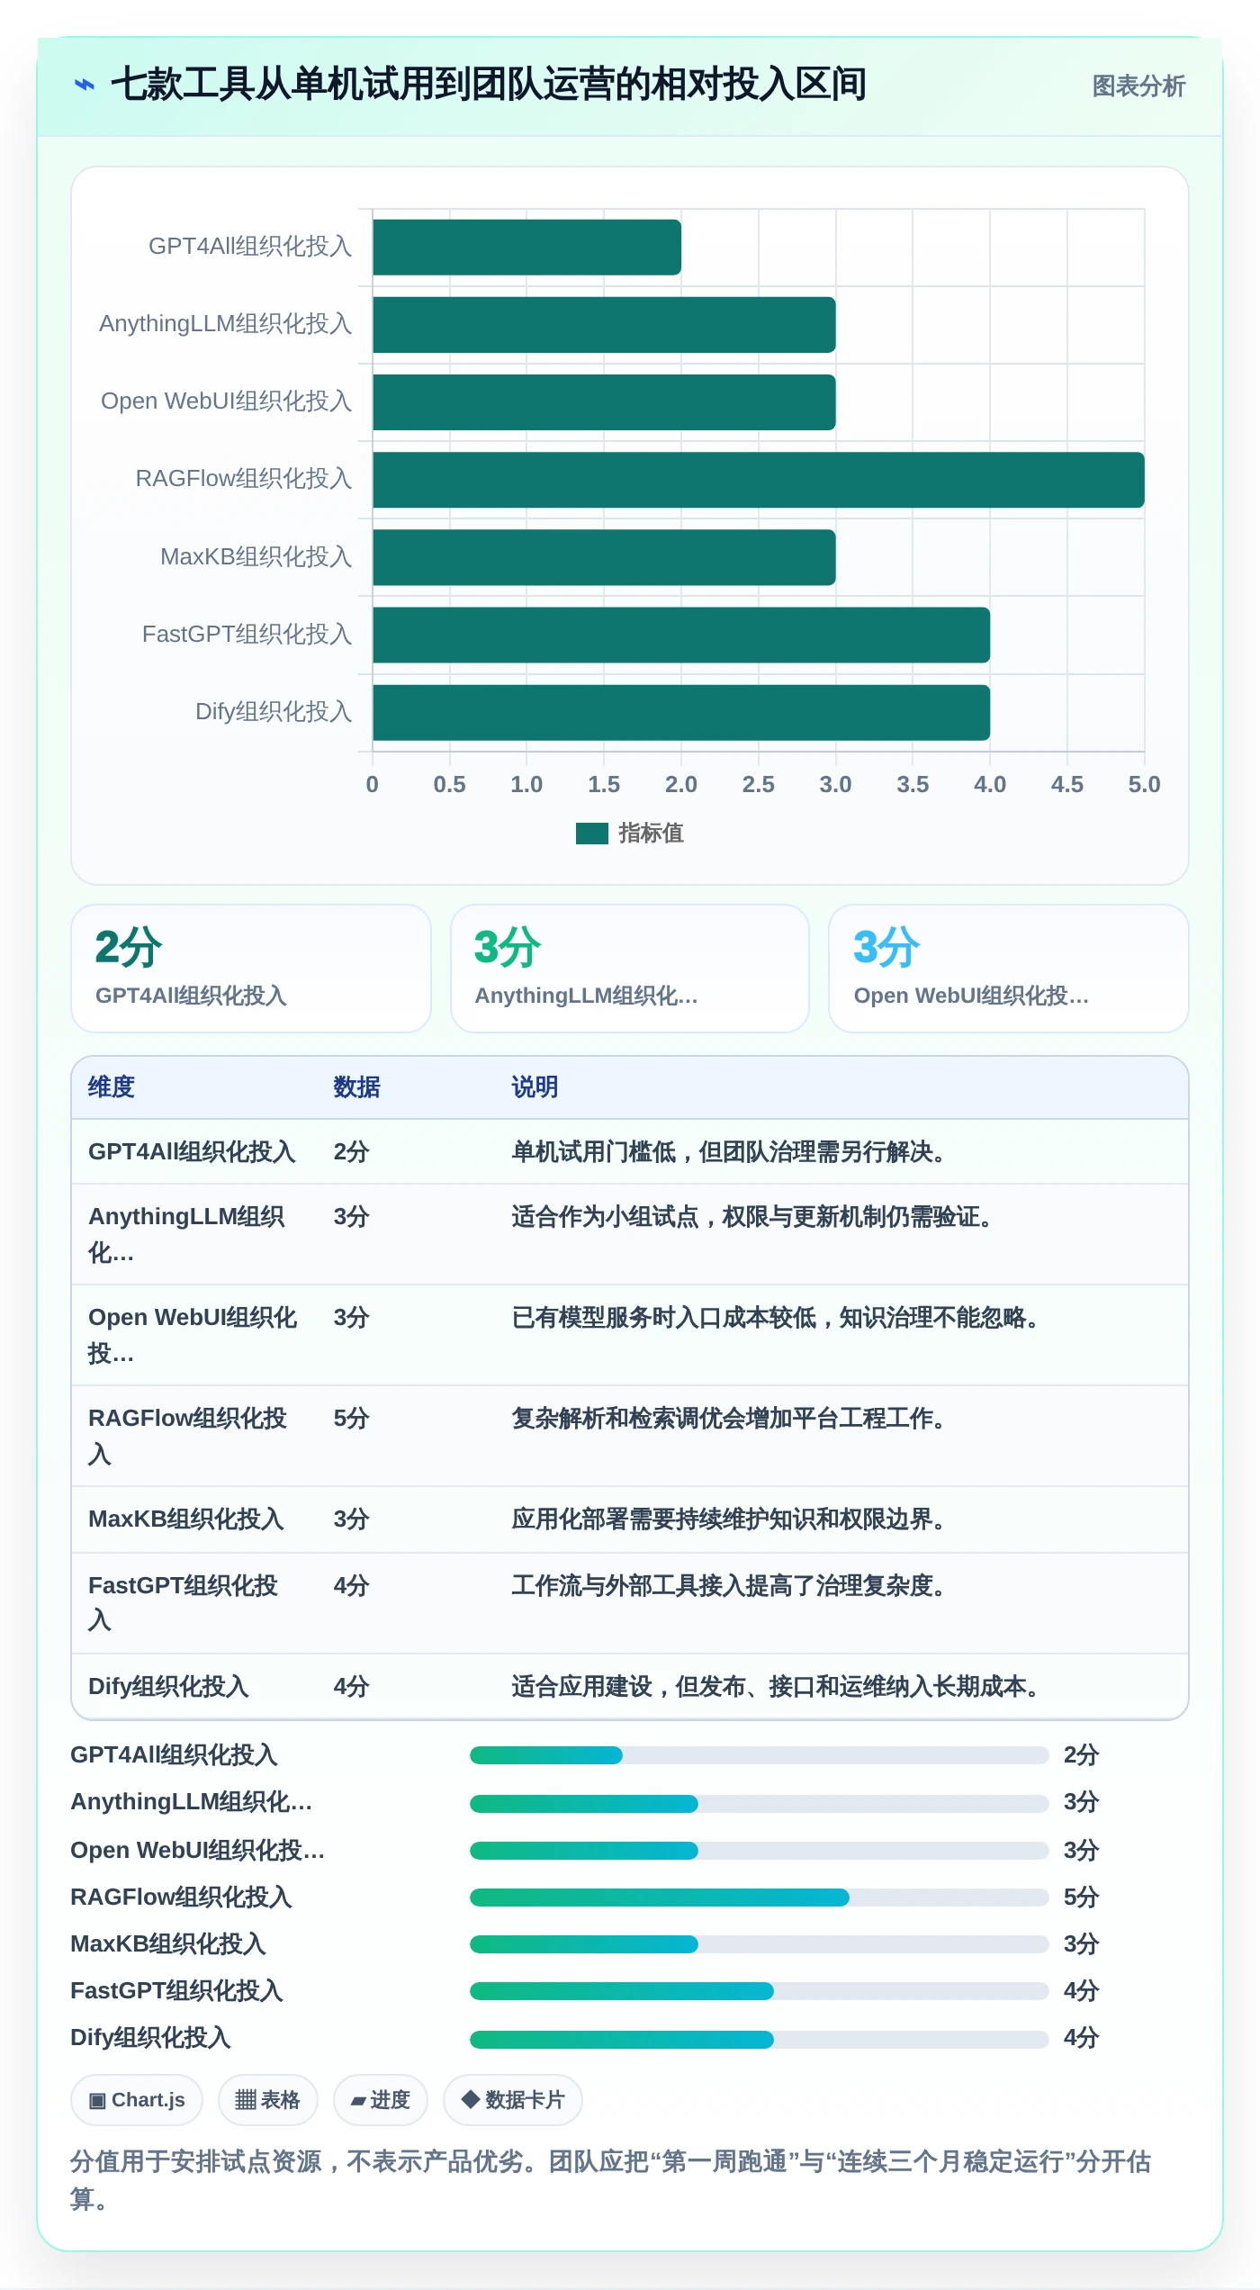Click the 说明 column header
Image resolution: width=1260 pixels, height=2290 pixels.
[535, 1087]
